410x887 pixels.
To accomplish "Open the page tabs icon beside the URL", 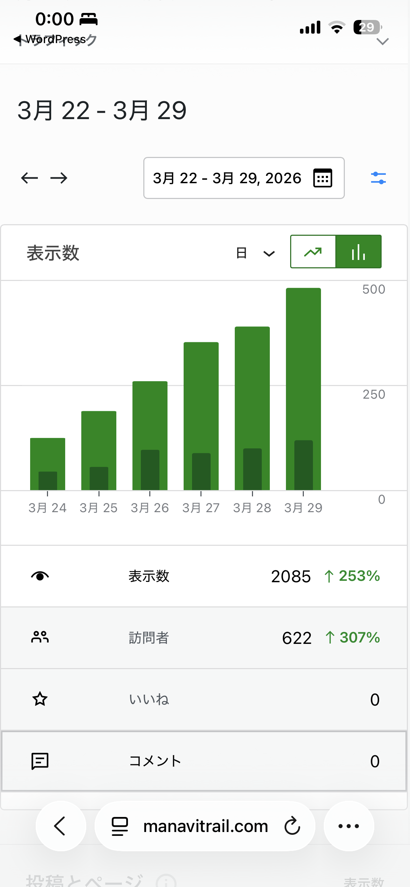I will [120, 826].
